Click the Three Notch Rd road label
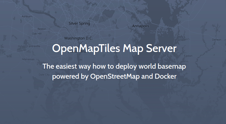This screenshot has height=124, width=226. (122, 111)
